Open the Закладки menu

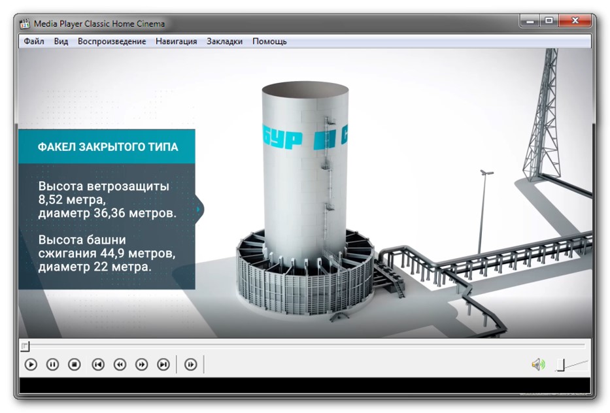point(224,41)
